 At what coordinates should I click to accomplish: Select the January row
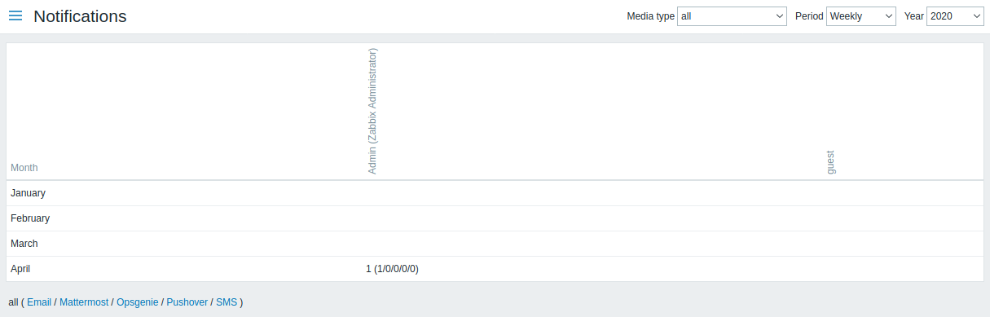click(495, 193)
